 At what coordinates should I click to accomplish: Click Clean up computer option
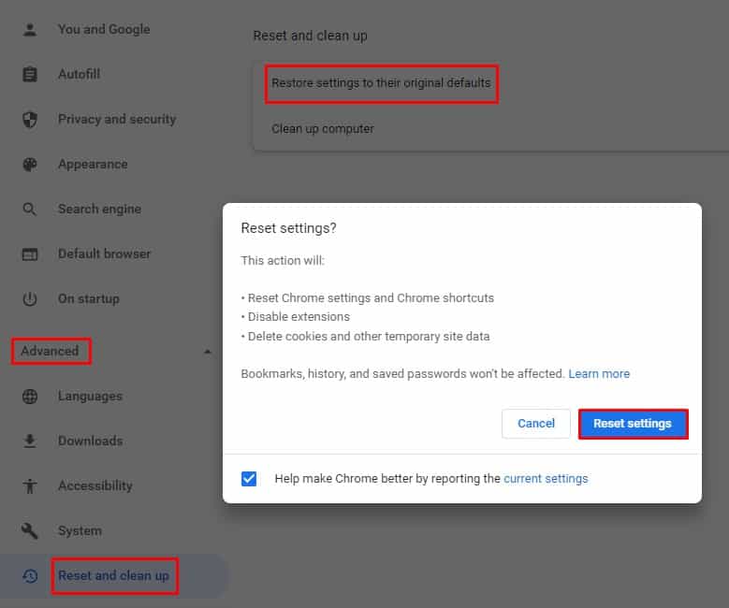(323, 129)
